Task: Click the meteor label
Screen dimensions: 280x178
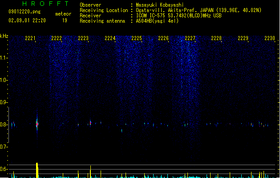Action: [63, 14]
